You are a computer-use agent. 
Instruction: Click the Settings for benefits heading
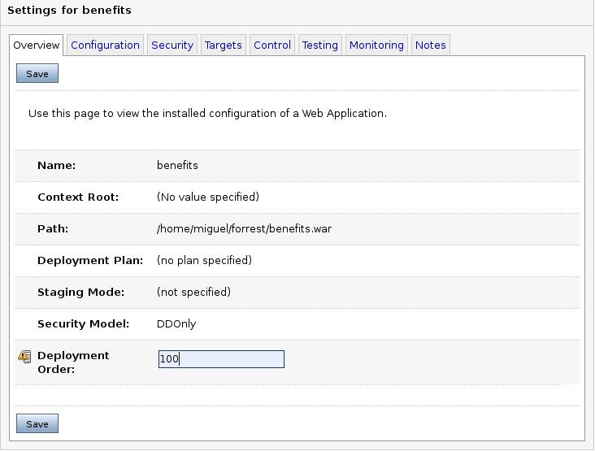pyautogui.click(x=69, y=11)
